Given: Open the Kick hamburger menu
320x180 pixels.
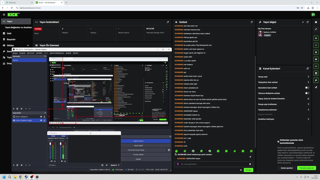Looking at the screenshot, I should coord(4,15).
